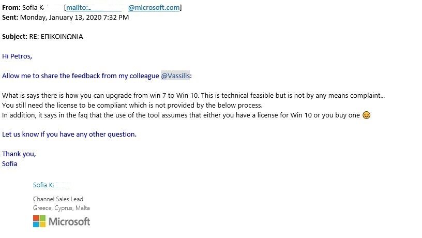Open the @microsoft.com email address link
422x238 pixels.
[x=154, y=8]
